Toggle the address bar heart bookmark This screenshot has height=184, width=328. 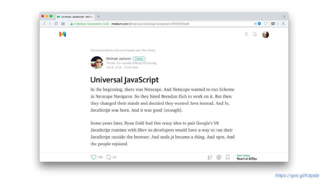[266, 24]
